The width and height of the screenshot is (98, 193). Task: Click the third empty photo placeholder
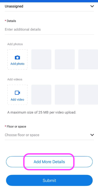(x=88, y=59)
